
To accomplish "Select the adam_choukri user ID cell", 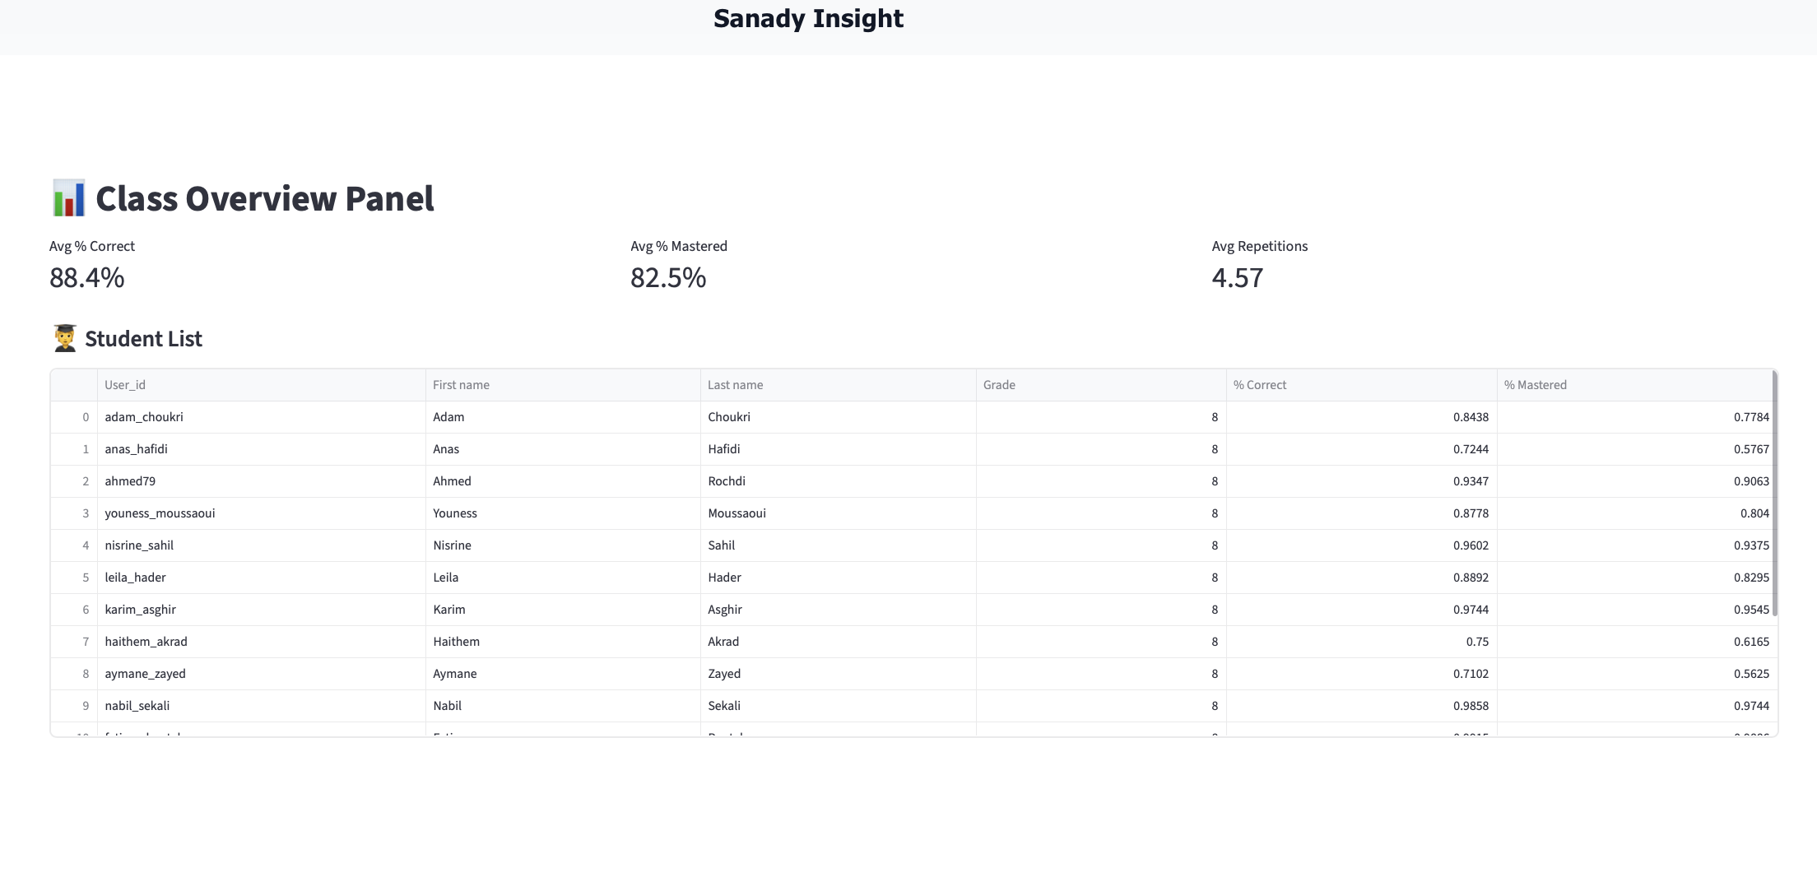I will pyautogui.click(x=144, y=417).
